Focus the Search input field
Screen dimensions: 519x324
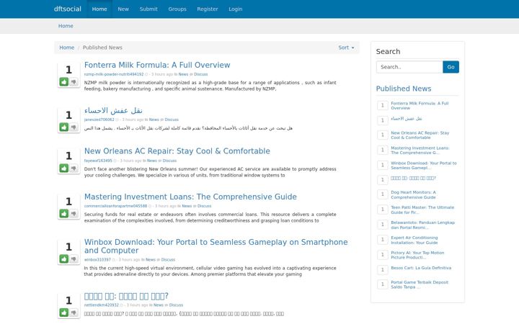(x=409, y=67)
